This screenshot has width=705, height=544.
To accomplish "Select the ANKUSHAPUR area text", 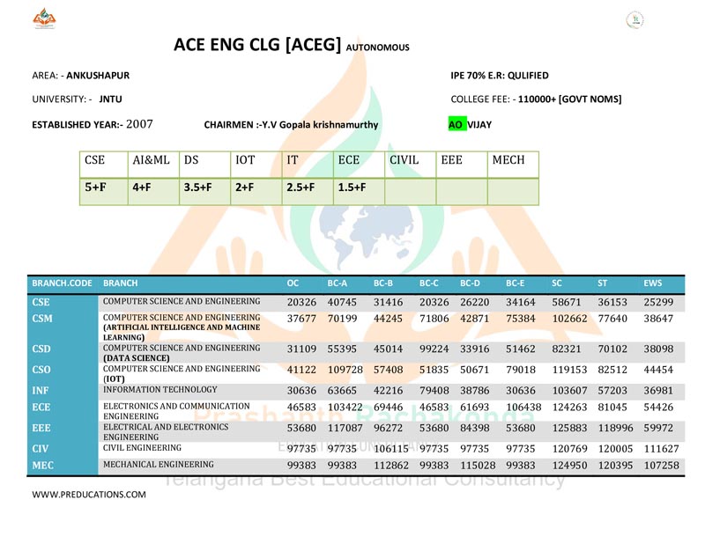I will click(98, 76).
